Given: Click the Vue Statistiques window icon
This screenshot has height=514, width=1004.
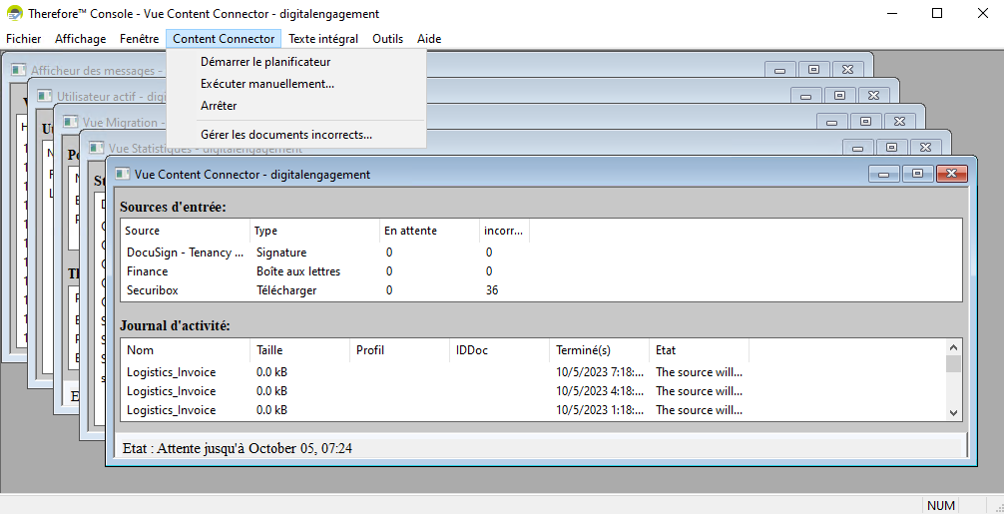Looking at the screenshot, I should click(x=97, y=148).
